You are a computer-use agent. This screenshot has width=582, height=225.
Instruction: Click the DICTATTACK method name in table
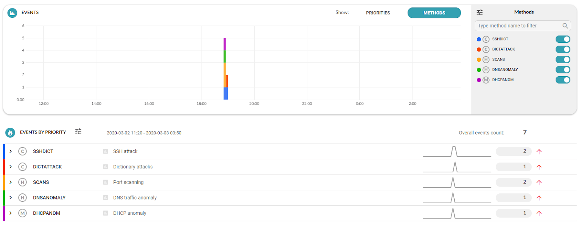tap(47, 167)
